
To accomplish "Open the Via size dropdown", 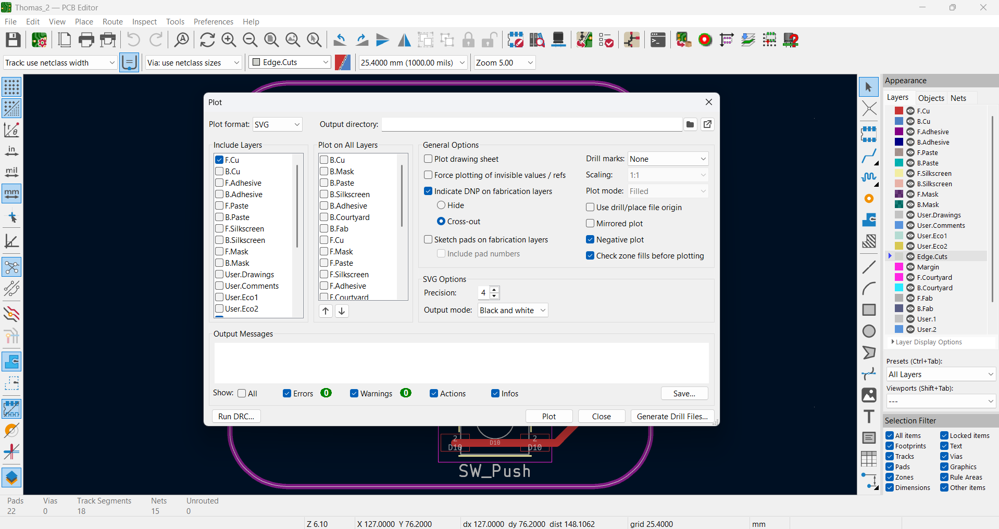I will (193, 62).
